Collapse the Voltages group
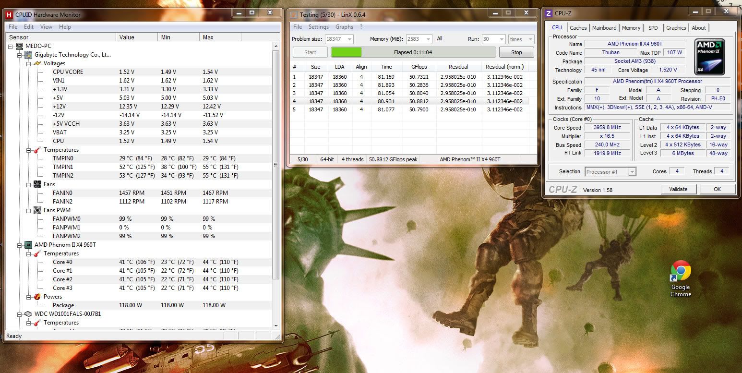This screenshot has height=373, width=742. [29, 63]
